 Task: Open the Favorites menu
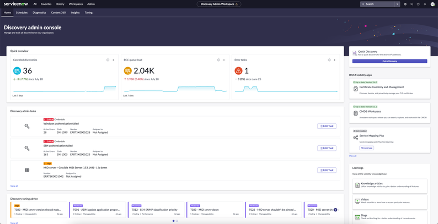click(x=46, y=4)
